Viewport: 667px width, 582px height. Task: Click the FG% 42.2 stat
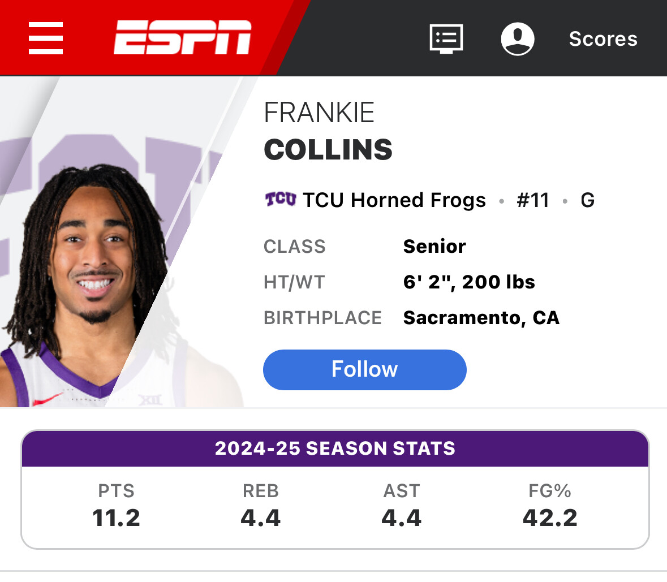click(550, 506)
